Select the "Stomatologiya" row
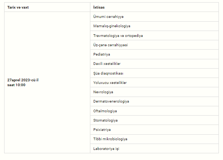This screenshot has height=160, width=223. coord(154,120)
